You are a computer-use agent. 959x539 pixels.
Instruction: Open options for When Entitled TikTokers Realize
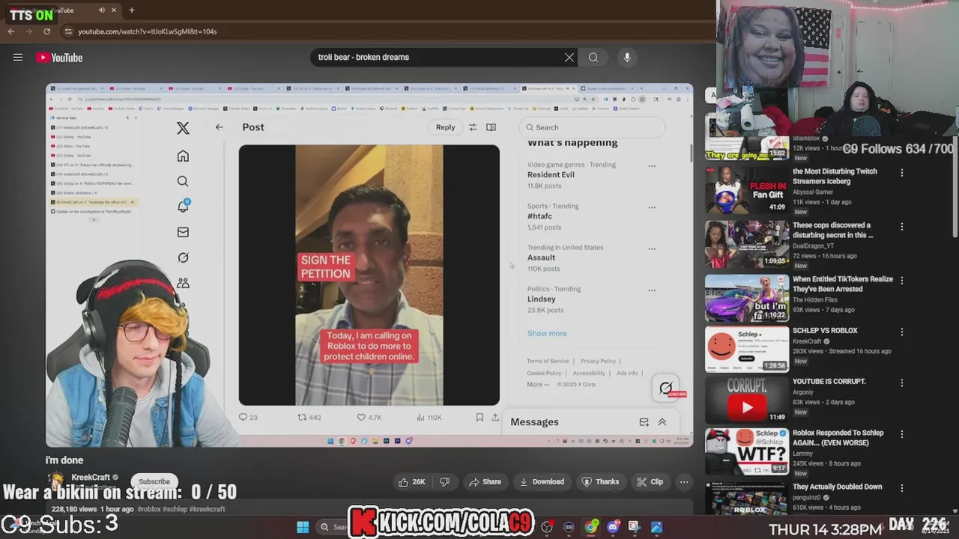(x=902, y=280)
